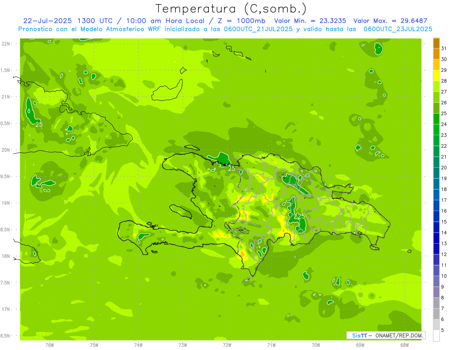The image size is (454, 350).
Task: Pick the orange-yellow swatch between 29 and 30
Action: point(436,65)
